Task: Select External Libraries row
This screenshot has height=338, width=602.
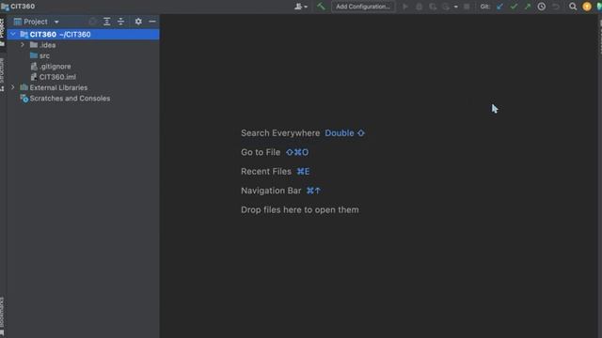Action: pos(83,87)
